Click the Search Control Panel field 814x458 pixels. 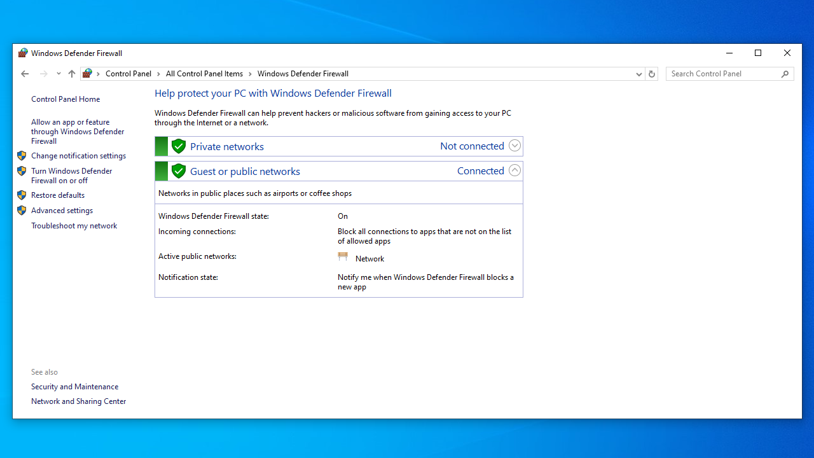tap(724, 74)
